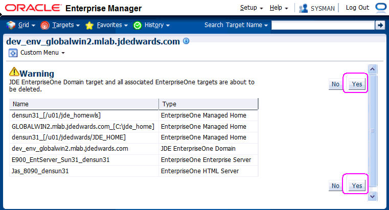Viewport: 389px width, 210px height.
Task: Open the Help menu
Action: (x=279, y=8)
